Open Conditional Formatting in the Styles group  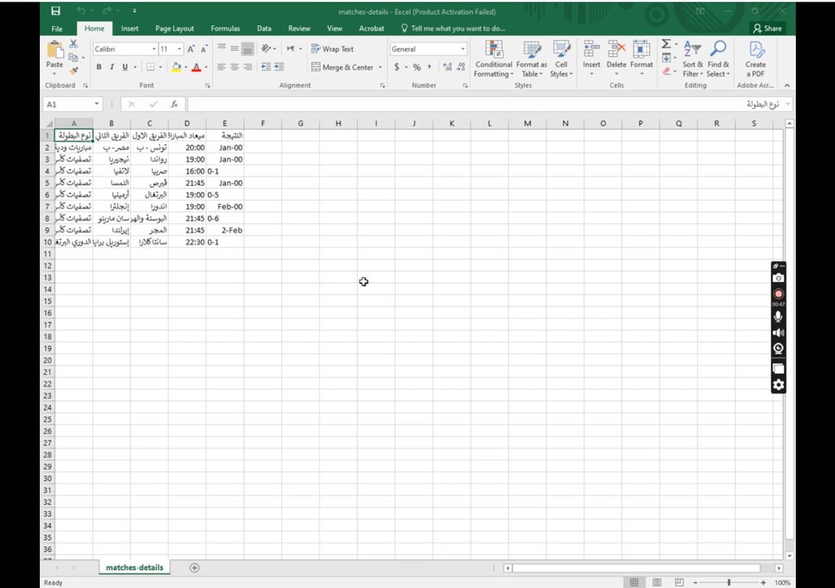pyautogui.click(x=493, y=57)
